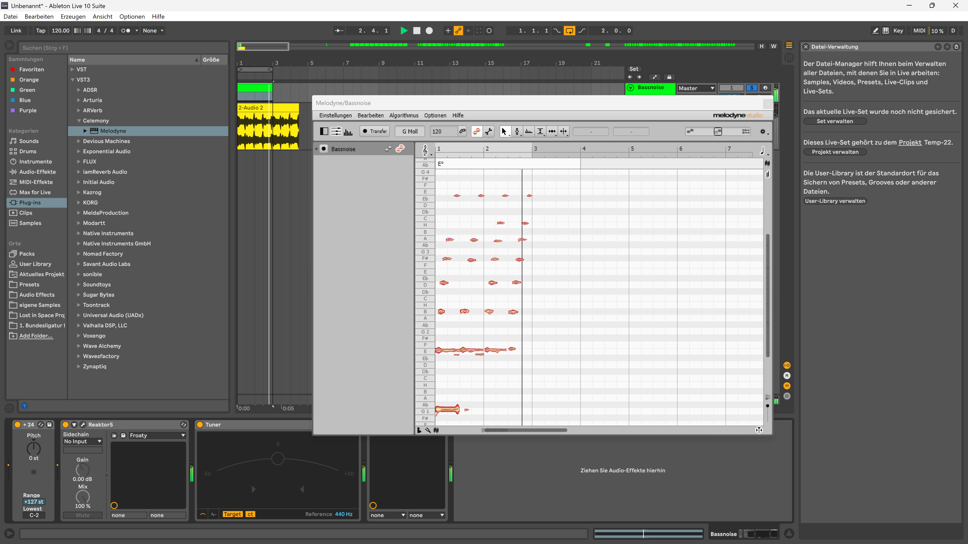This screenshot has width=968, height=544.
Task: Select Melodyne's pitch tool
Action: [517, 131]
